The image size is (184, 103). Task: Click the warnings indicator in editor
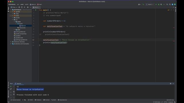coord(169,10)
